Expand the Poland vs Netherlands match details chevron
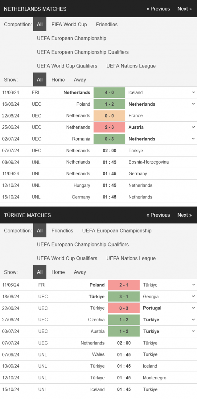The width and height of the screenshot is (197, 399). coord(193,104)
